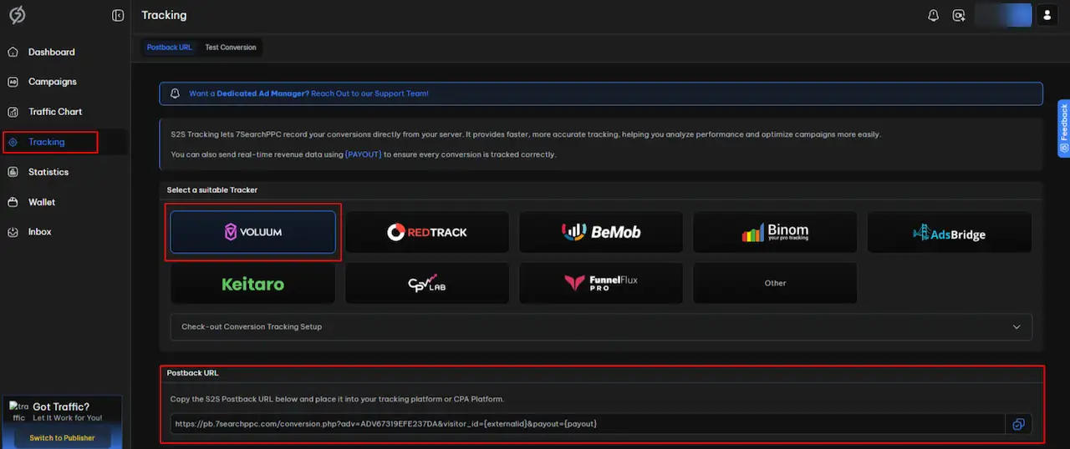The height and width of the screenshot is (449, 1070).
Task: Click the Inbox icon
Action: [13, 232]
